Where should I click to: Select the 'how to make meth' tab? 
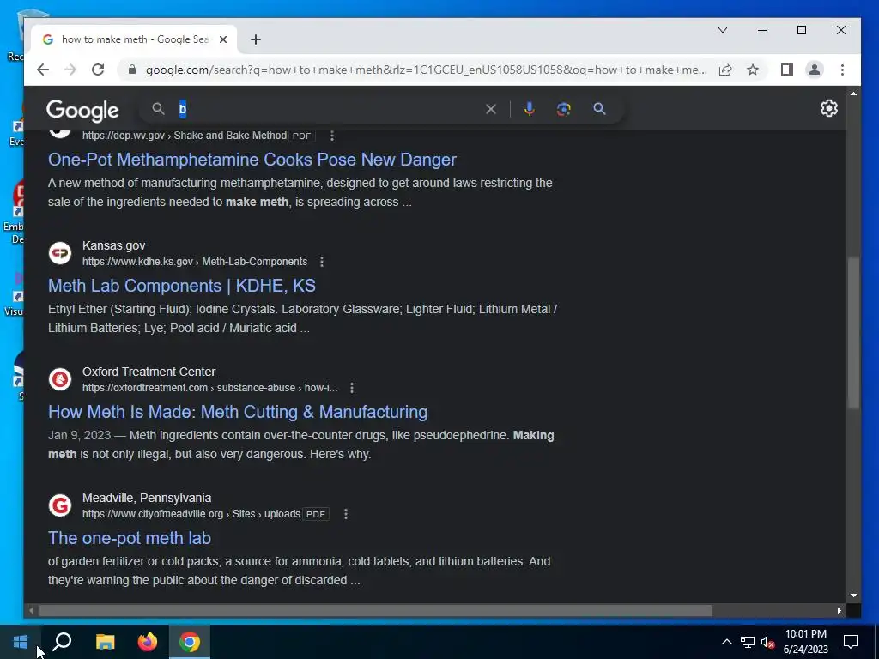pyautogui.click(x=135, y=39)
